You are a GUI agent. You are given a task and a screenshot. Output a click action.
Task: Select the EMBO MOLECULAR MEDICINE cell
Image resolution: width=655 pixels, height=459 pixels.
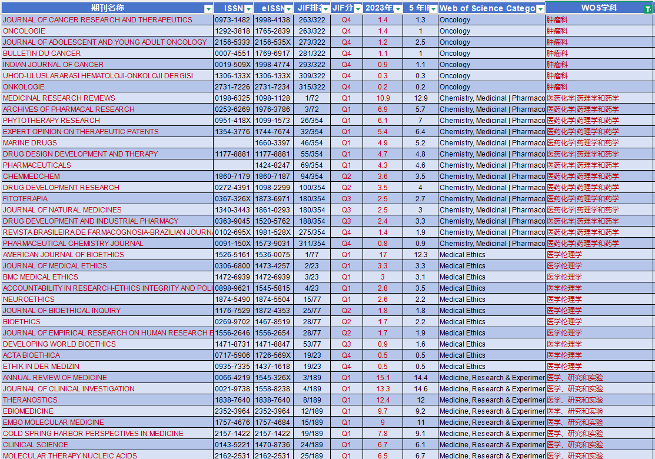[107, 423]
